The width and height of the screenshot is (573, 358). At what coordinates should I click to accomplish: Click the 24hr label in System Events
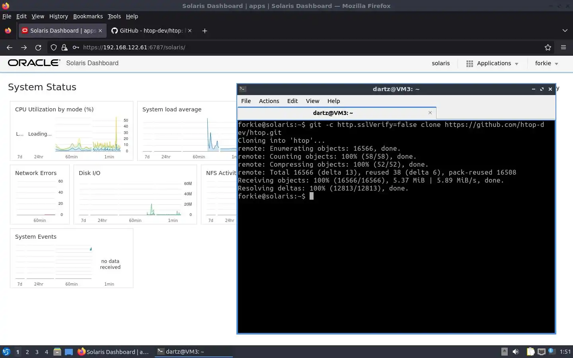(x=39, y=284)
